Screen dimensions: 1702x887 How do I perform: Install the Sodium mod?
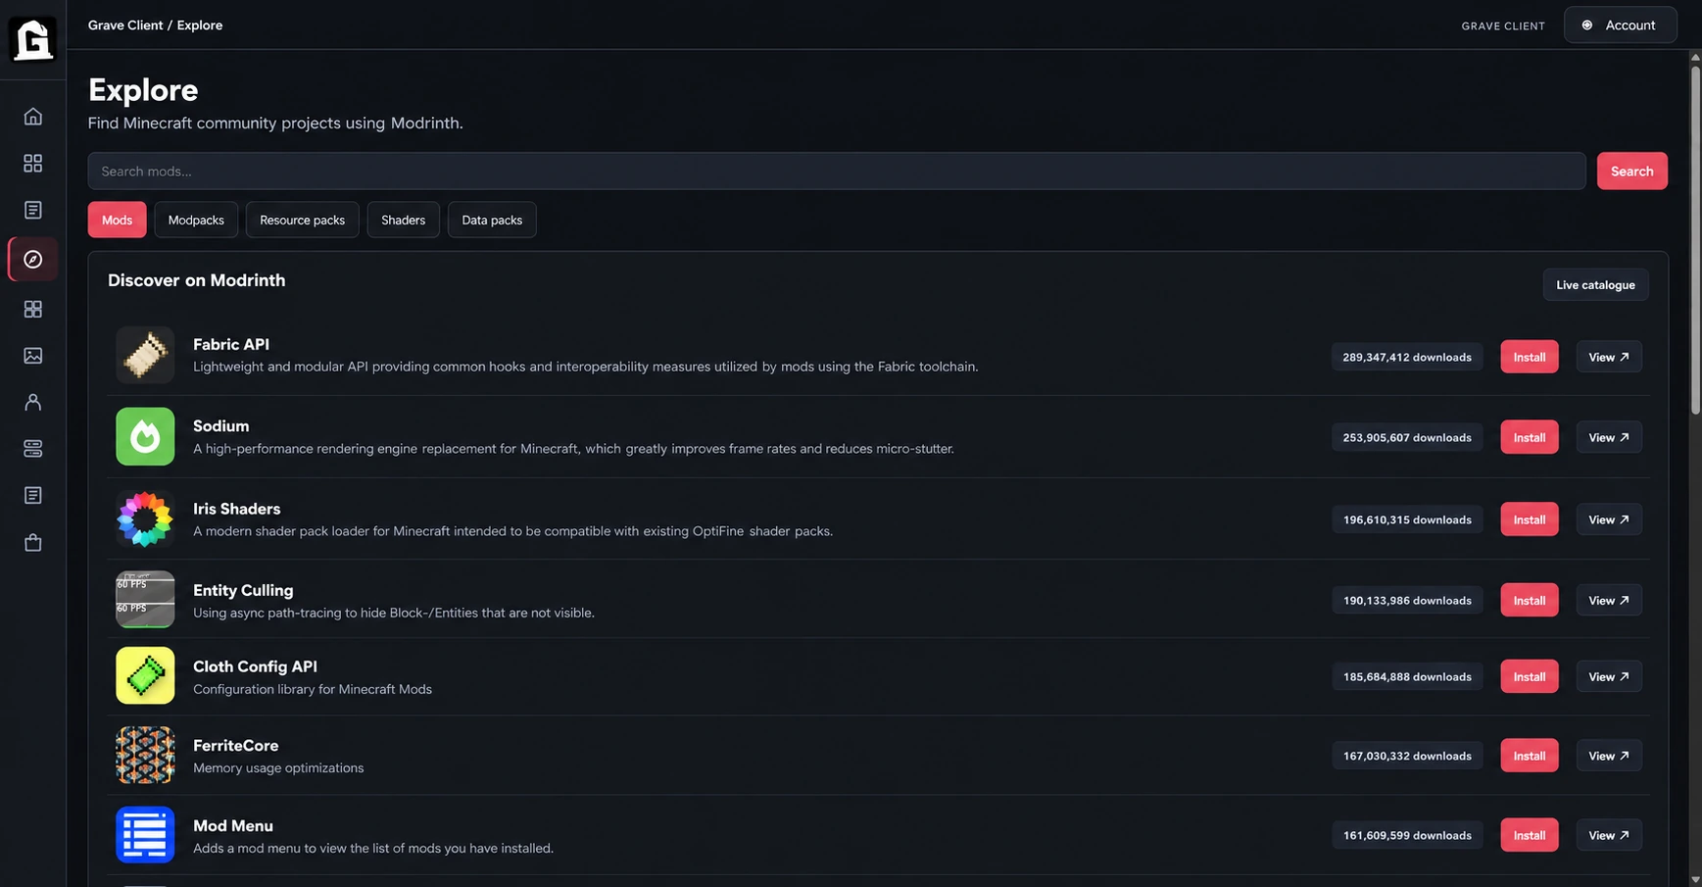pos(1530,437)
